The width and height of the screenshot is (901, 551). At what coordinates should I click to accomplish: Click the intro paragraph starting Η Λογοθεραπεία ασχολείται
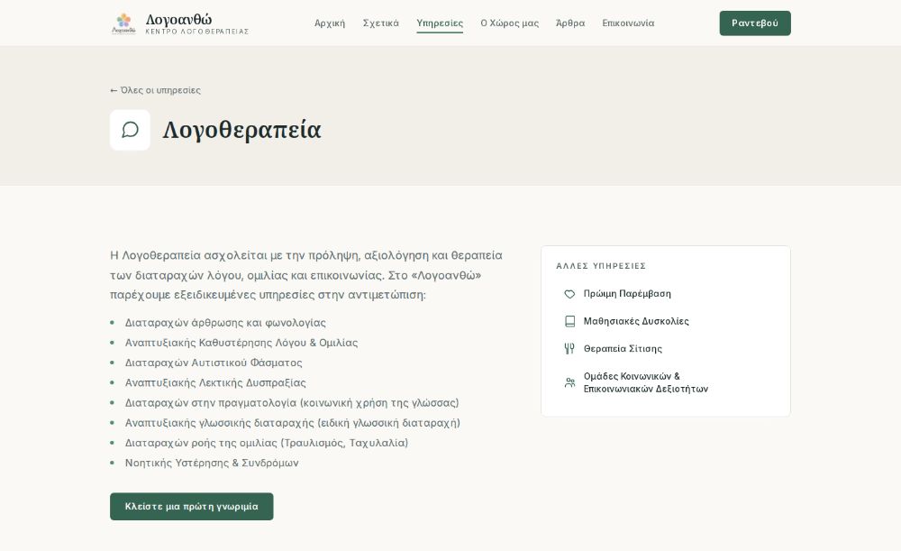click(x=306, y=275)
